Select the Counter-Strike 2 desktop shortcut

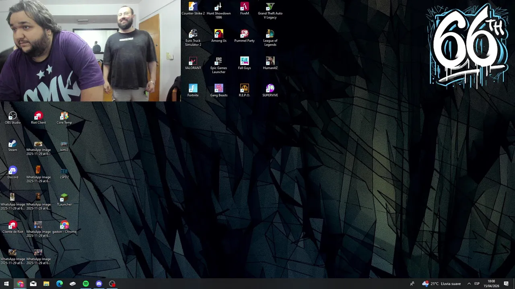[x=193, y=9]
